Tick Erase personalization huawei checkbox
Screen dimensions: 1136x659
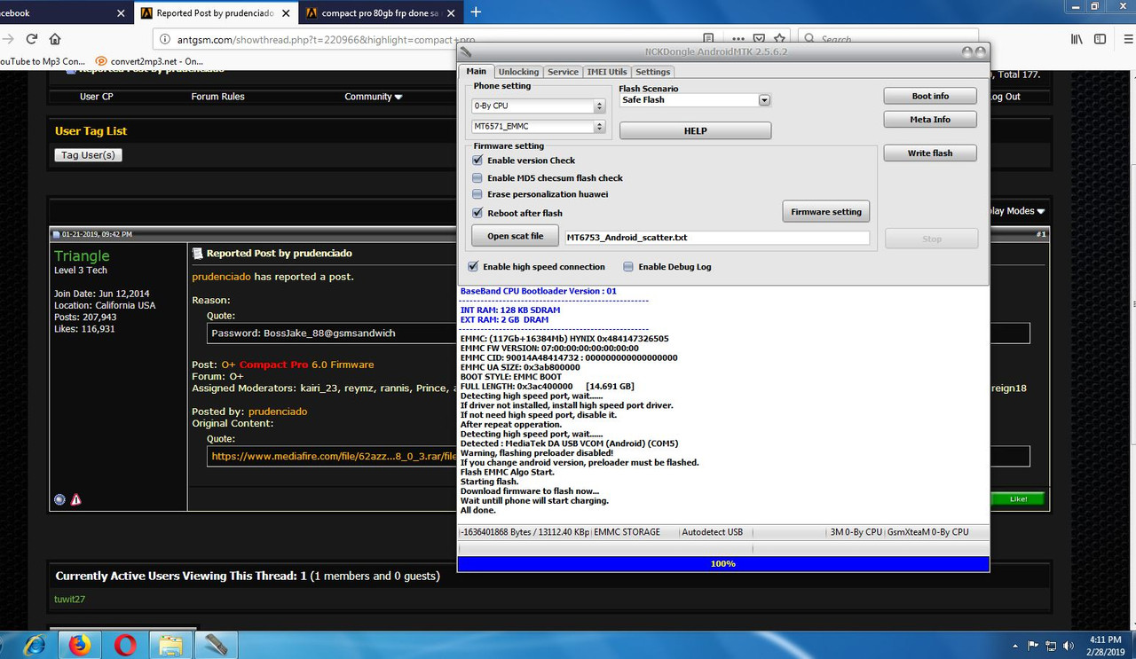[477, 194]
